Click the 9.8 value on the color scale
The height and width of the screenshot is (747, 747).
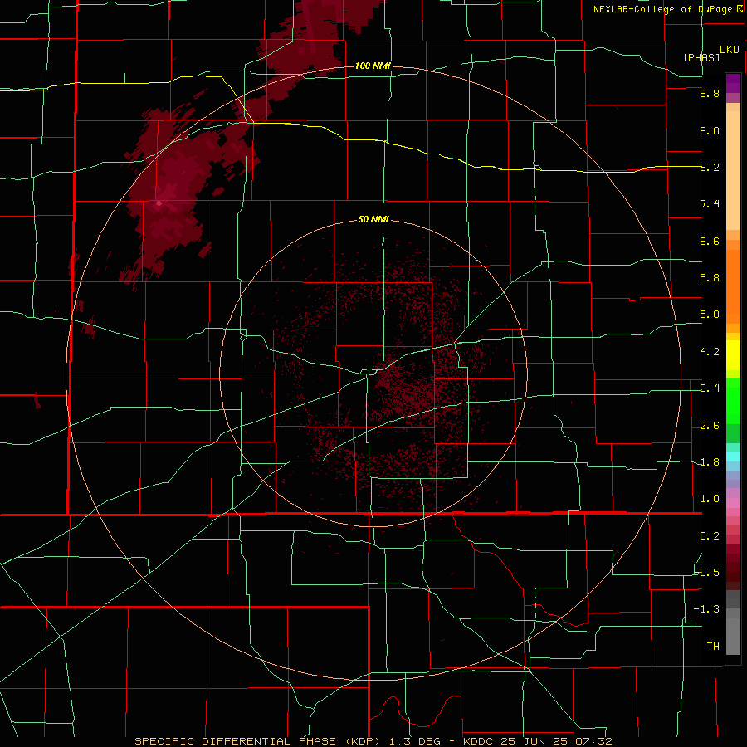(x=710, y=93)
